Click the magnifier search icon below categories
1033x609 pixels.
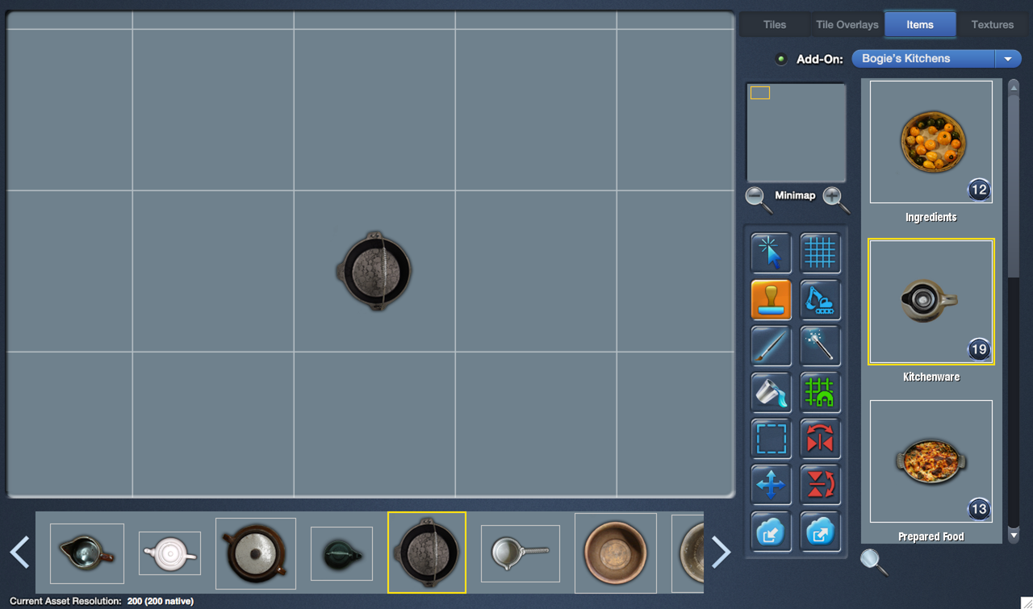click(x=873, y=561)
